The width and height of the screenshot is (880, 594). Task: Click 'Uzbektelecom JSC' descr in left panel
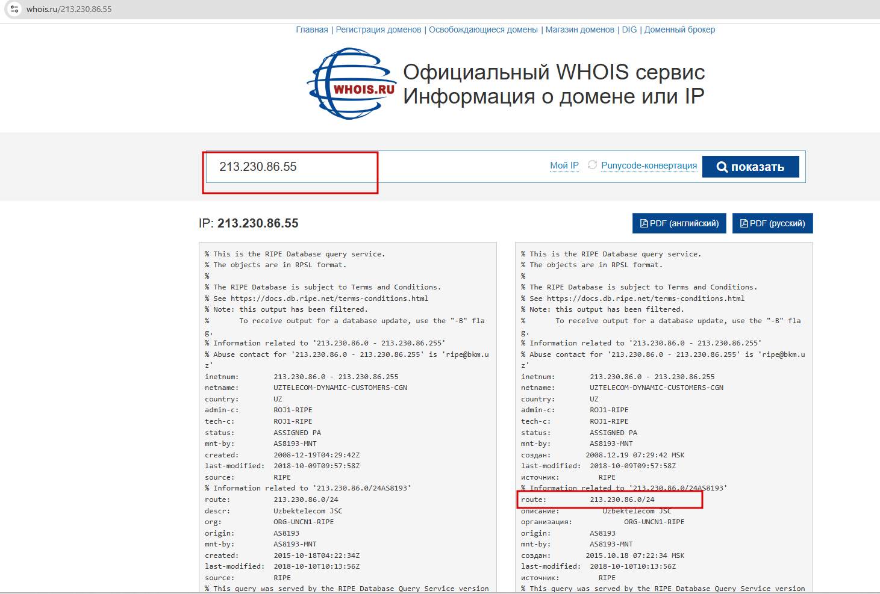pos(308,511)
